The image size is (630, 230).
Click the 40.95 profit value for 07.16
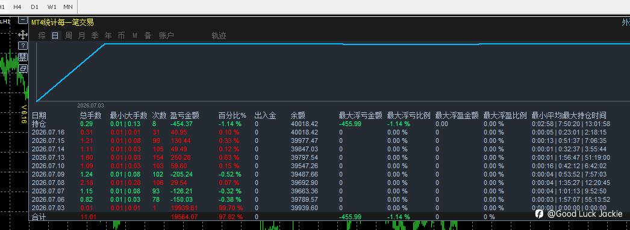pos(179,132)
